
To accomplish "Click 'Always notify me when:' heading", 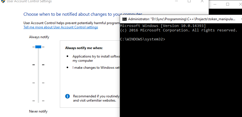I will (84, 48).
